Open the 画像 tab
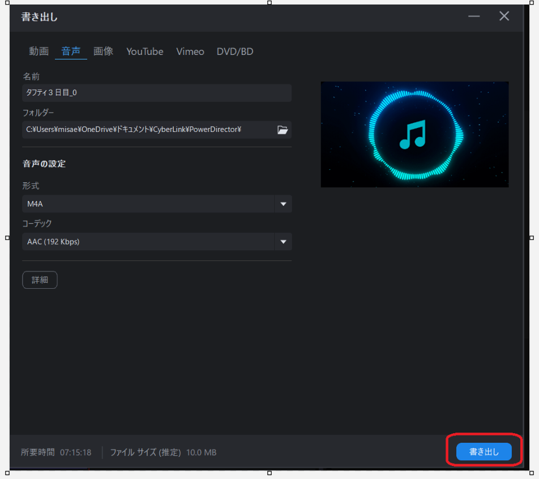The height and width of the screenshot is (479, 539). pos(103,51)
